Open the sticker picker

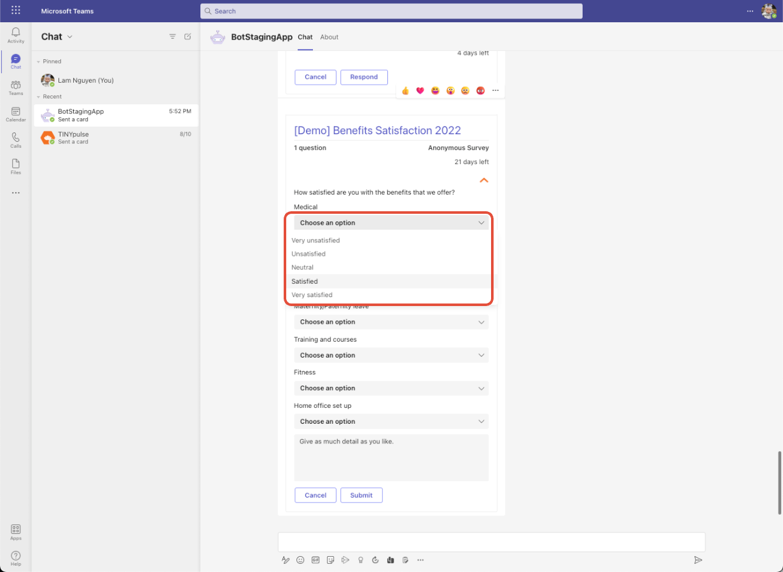coord(330,560)
